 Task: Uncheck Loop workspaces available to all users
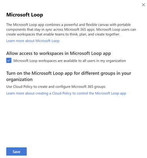coord(9,60)
